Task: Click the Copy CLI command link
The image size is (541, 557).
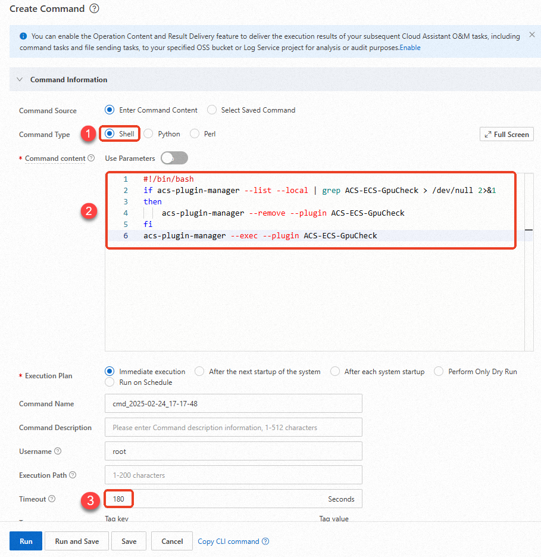Action: (x=229, y=542)
